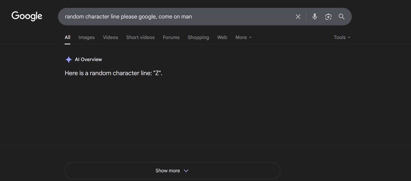
Task: Switch to the Shopping tab
Action: tap(198, 37)
